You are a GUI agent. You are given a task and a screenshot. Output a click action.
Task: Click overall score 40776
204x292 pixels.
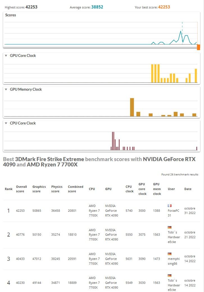coord(20,235)
